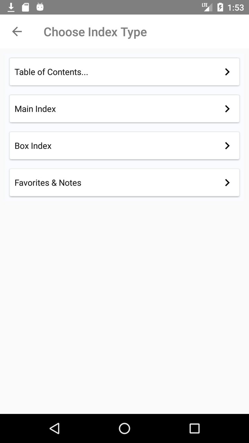Tap the Android home circle button
This screenshot has width=249, height=443.
124,428
